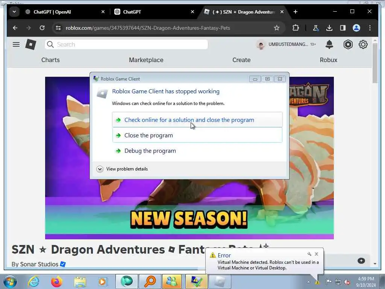385x289 pixels.
Task: View site information icon in address bar
Action: (x=58, y=28)
